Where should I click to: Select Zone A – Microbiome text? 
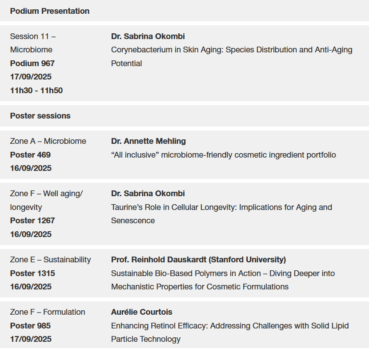tap(48, 141)
